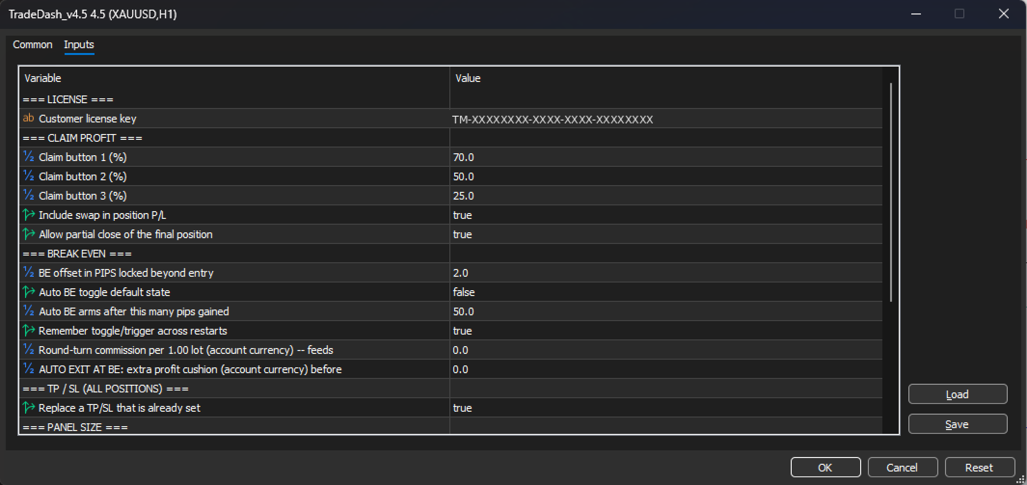
Task: Confirm settings with the OK button
Action: [825, 467]
